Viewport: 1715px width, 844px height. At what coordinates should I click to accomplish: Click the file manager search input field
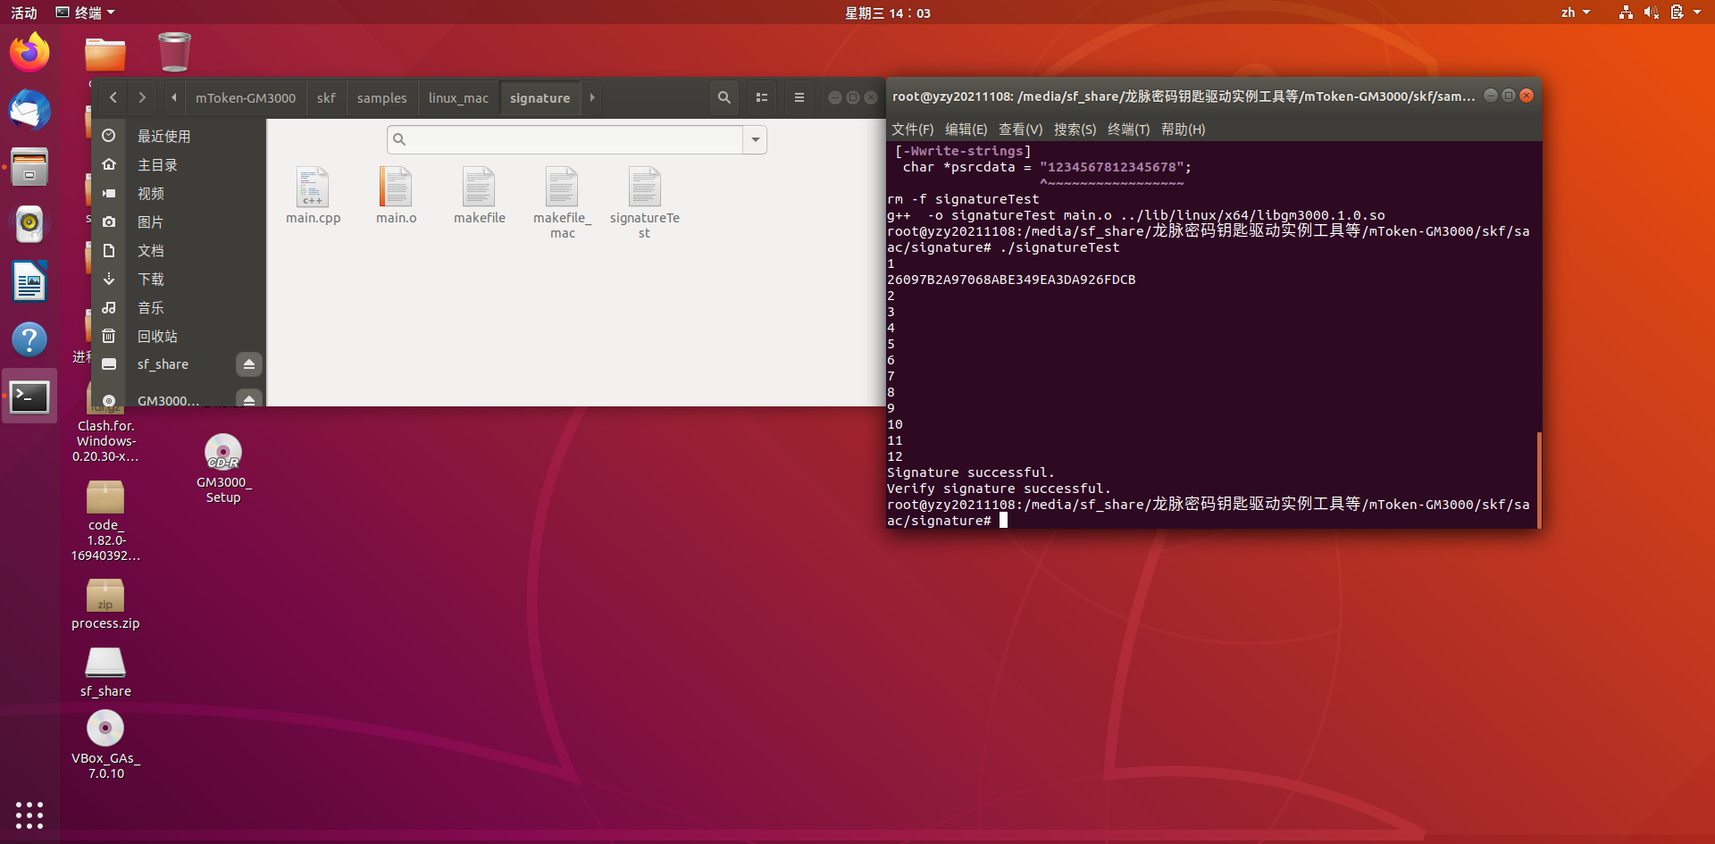pyautogui.click(x=565, y=139)
